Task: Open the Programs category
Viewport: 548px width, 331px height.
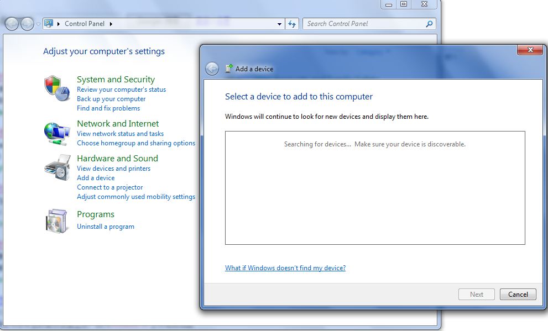Action: point(96,214)
